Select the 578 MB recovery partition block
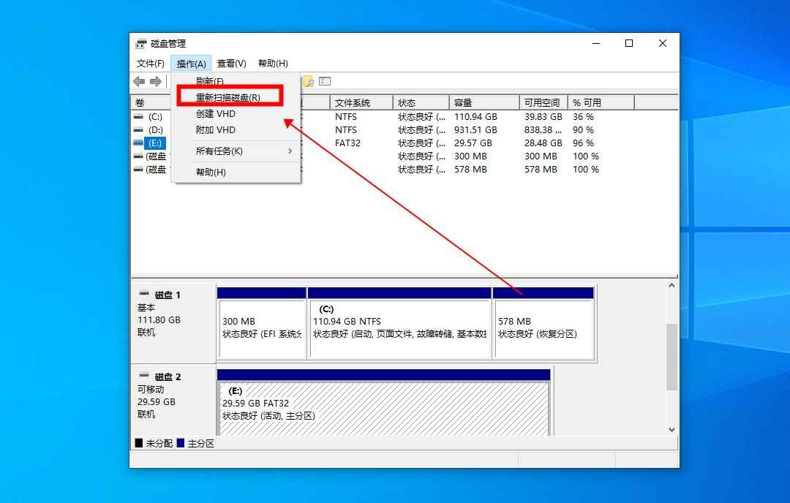Image resolution: width=790 pixels, height=503 pixels. click(544, 324)
